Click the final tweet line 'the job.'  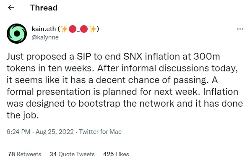pyautogui.click(x=23, y=115)
